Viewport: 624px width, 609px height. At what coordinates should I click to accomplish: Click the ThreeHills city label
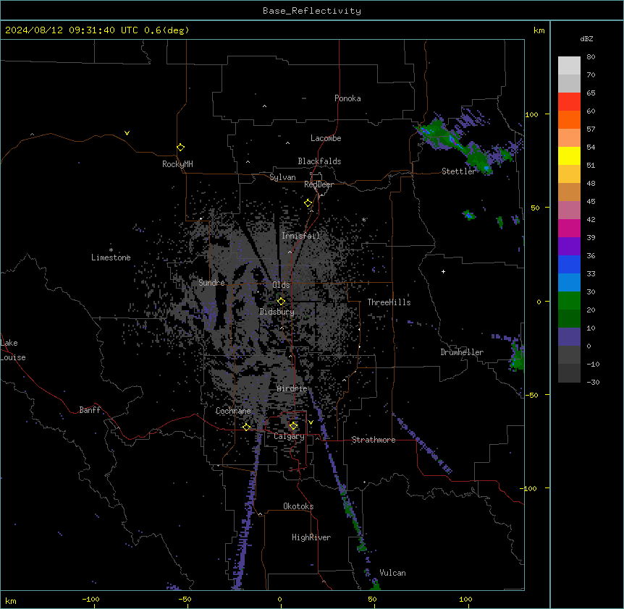389,302
